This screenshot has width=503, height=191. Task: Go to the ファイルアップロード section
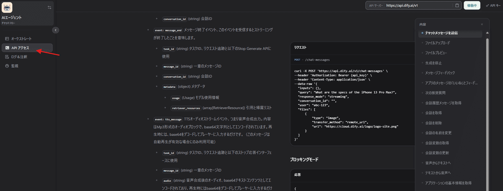pos(438,43)
